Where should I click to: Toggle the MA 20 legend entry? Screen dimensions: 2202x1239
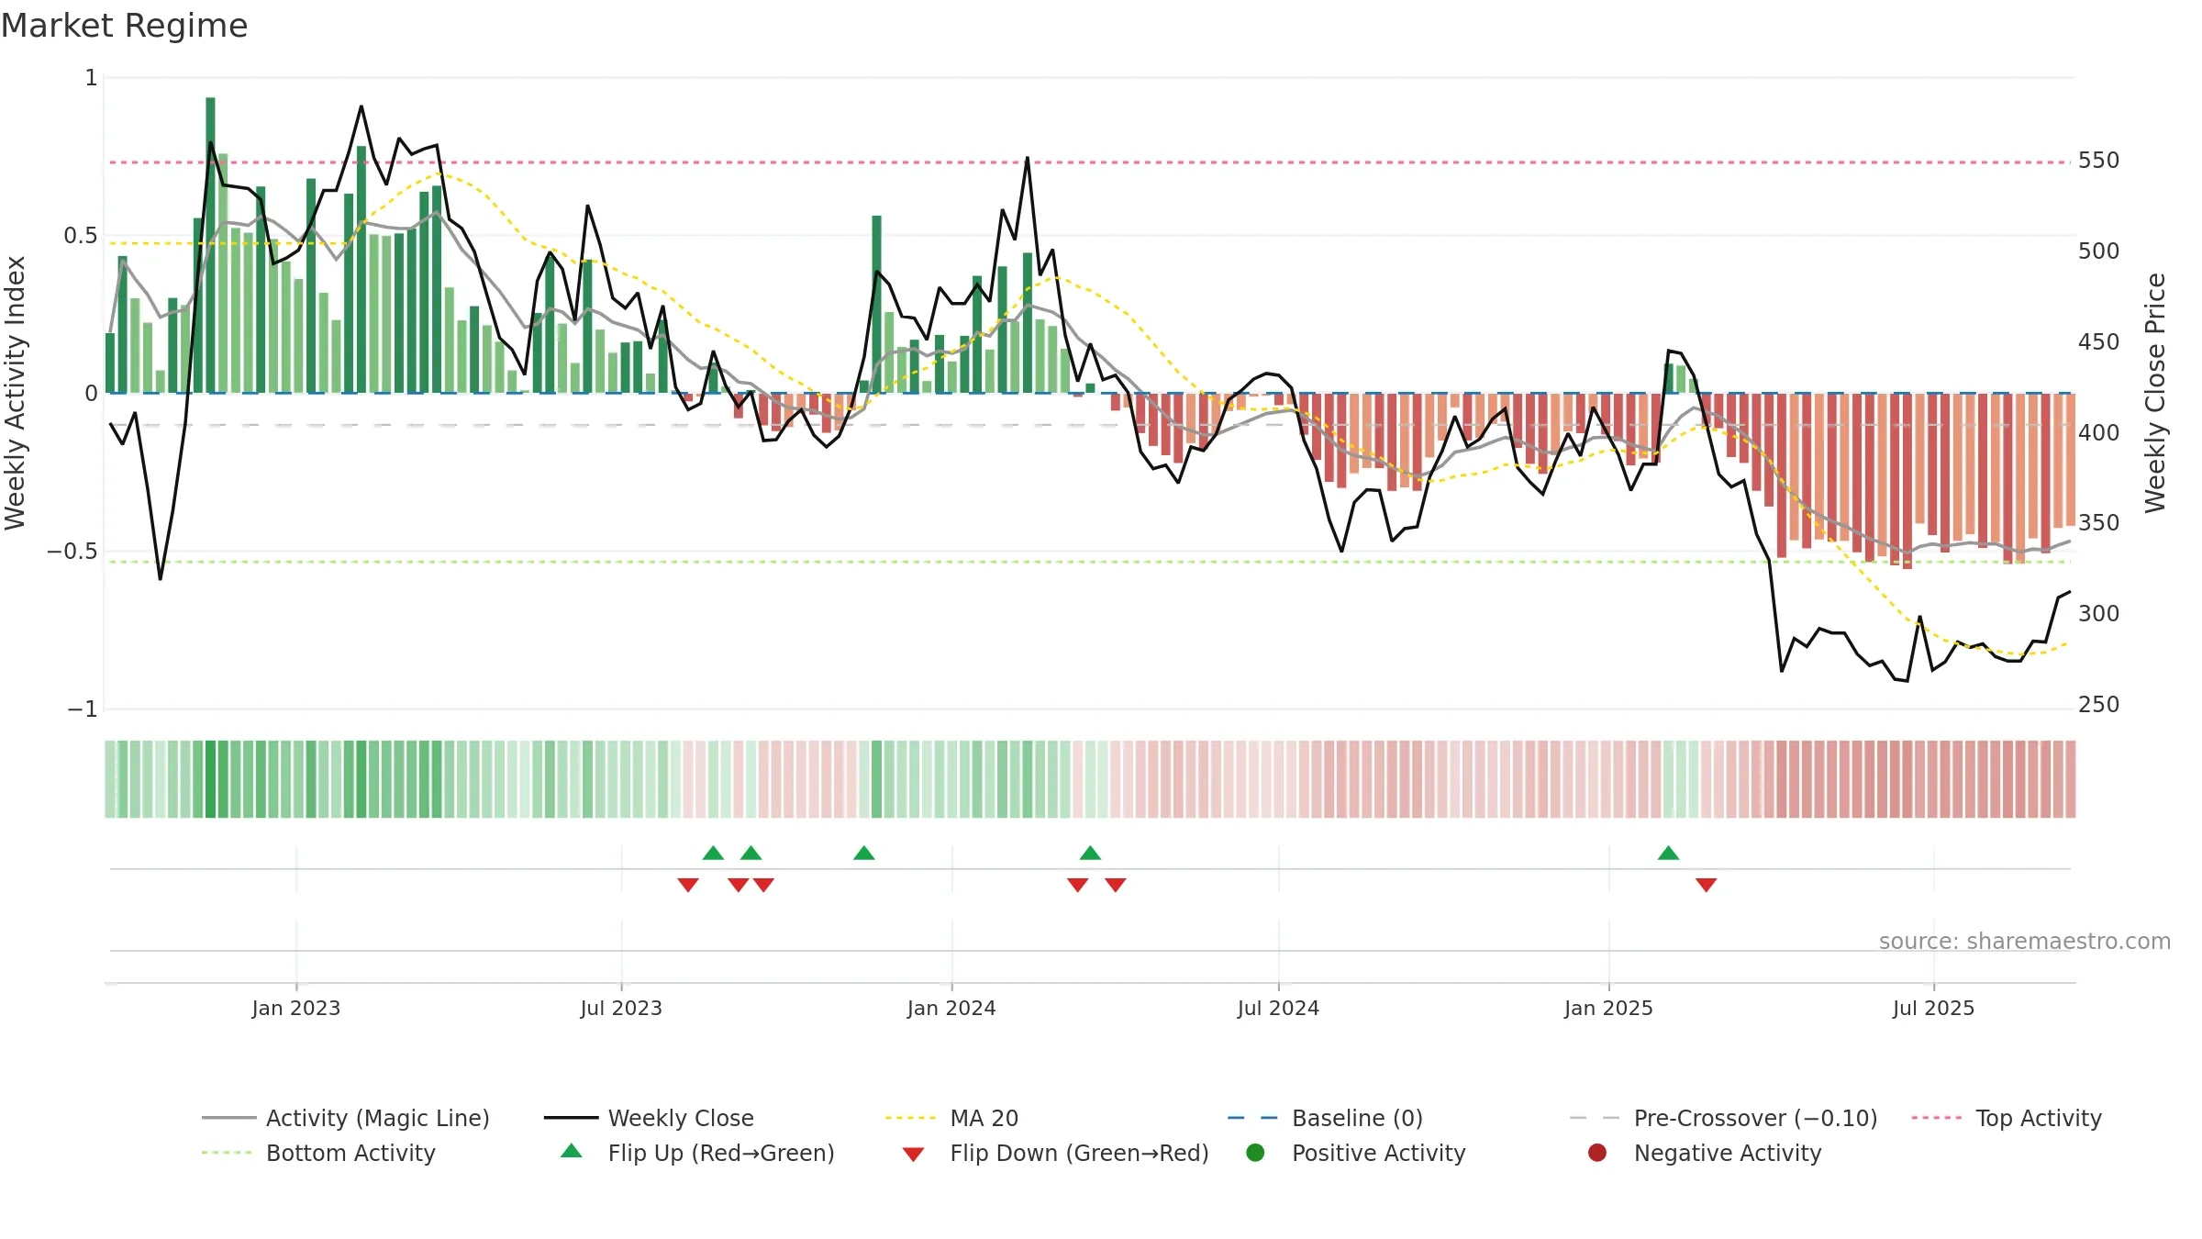(x=951, y=1118)
